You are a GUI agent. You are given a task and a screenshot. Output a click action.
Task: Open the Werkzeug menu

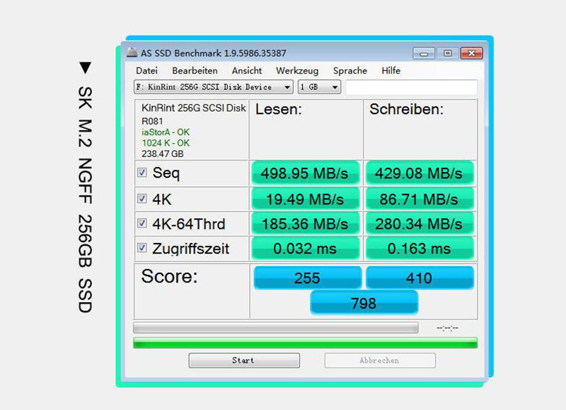pos(297,71)
